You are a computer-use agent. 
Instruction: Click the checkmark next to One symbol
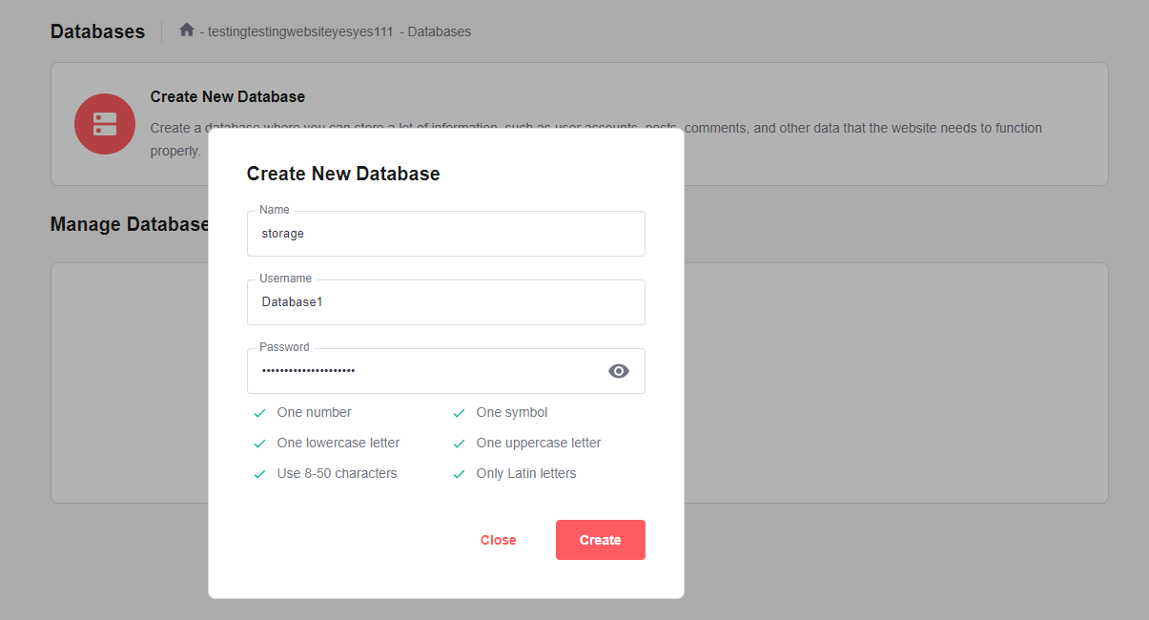coord(459,412)
